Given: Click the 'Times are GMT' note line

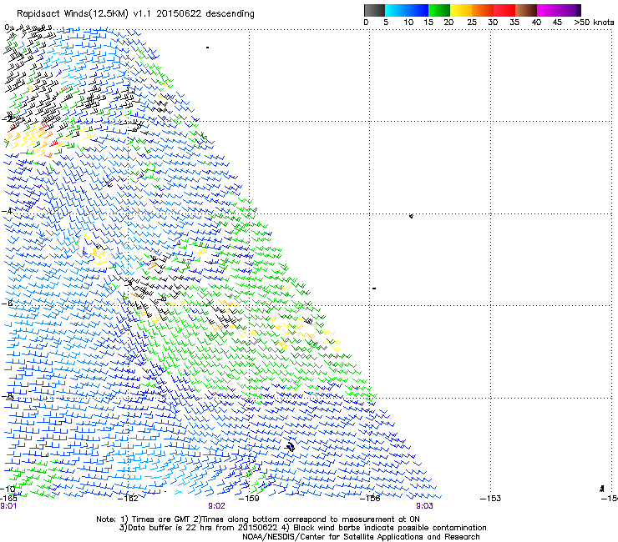Looking at the screenshot, I should [258, 519].
